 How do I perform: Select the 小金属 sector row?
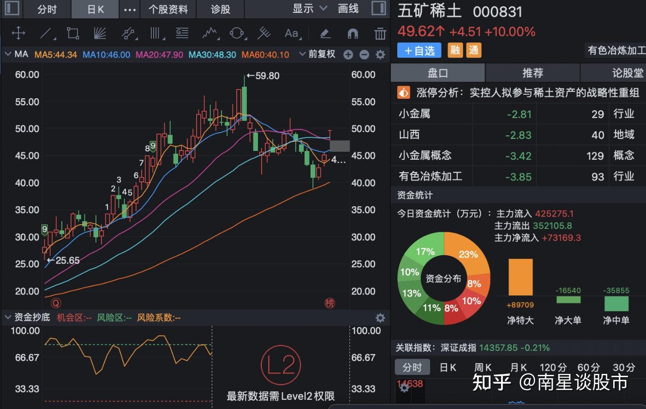tap(518, 114)
